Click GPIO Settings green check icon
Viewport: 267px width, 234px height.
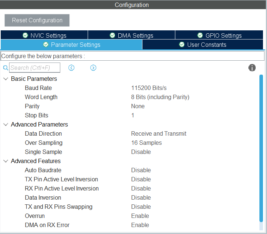200,35
